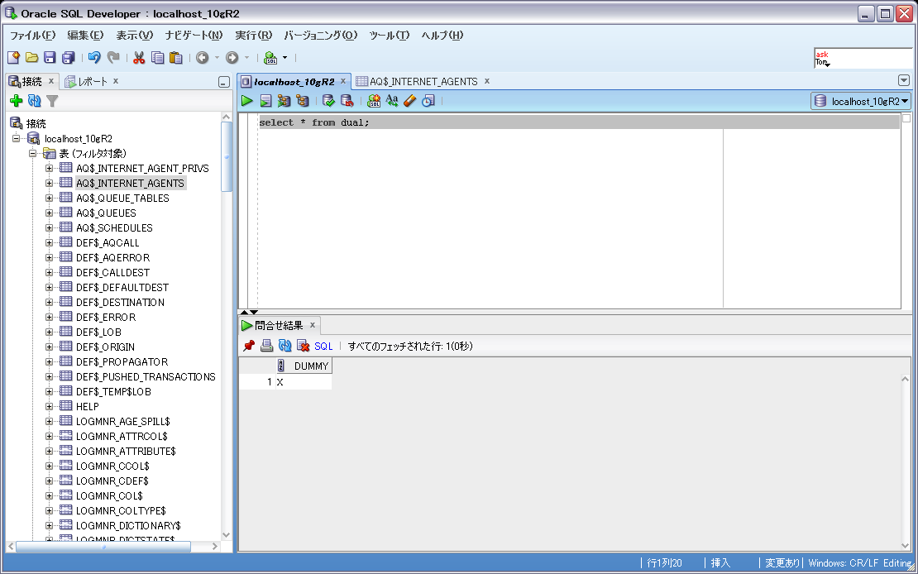The image size is (918, 574).
Task: Navigate back with the left arrow icon
Action: [203, 57]
